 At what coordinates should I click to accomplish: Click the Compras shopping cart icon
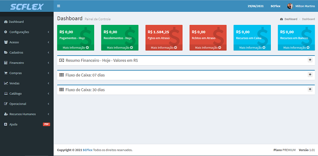pyautogui.click(x=6, y=73)
